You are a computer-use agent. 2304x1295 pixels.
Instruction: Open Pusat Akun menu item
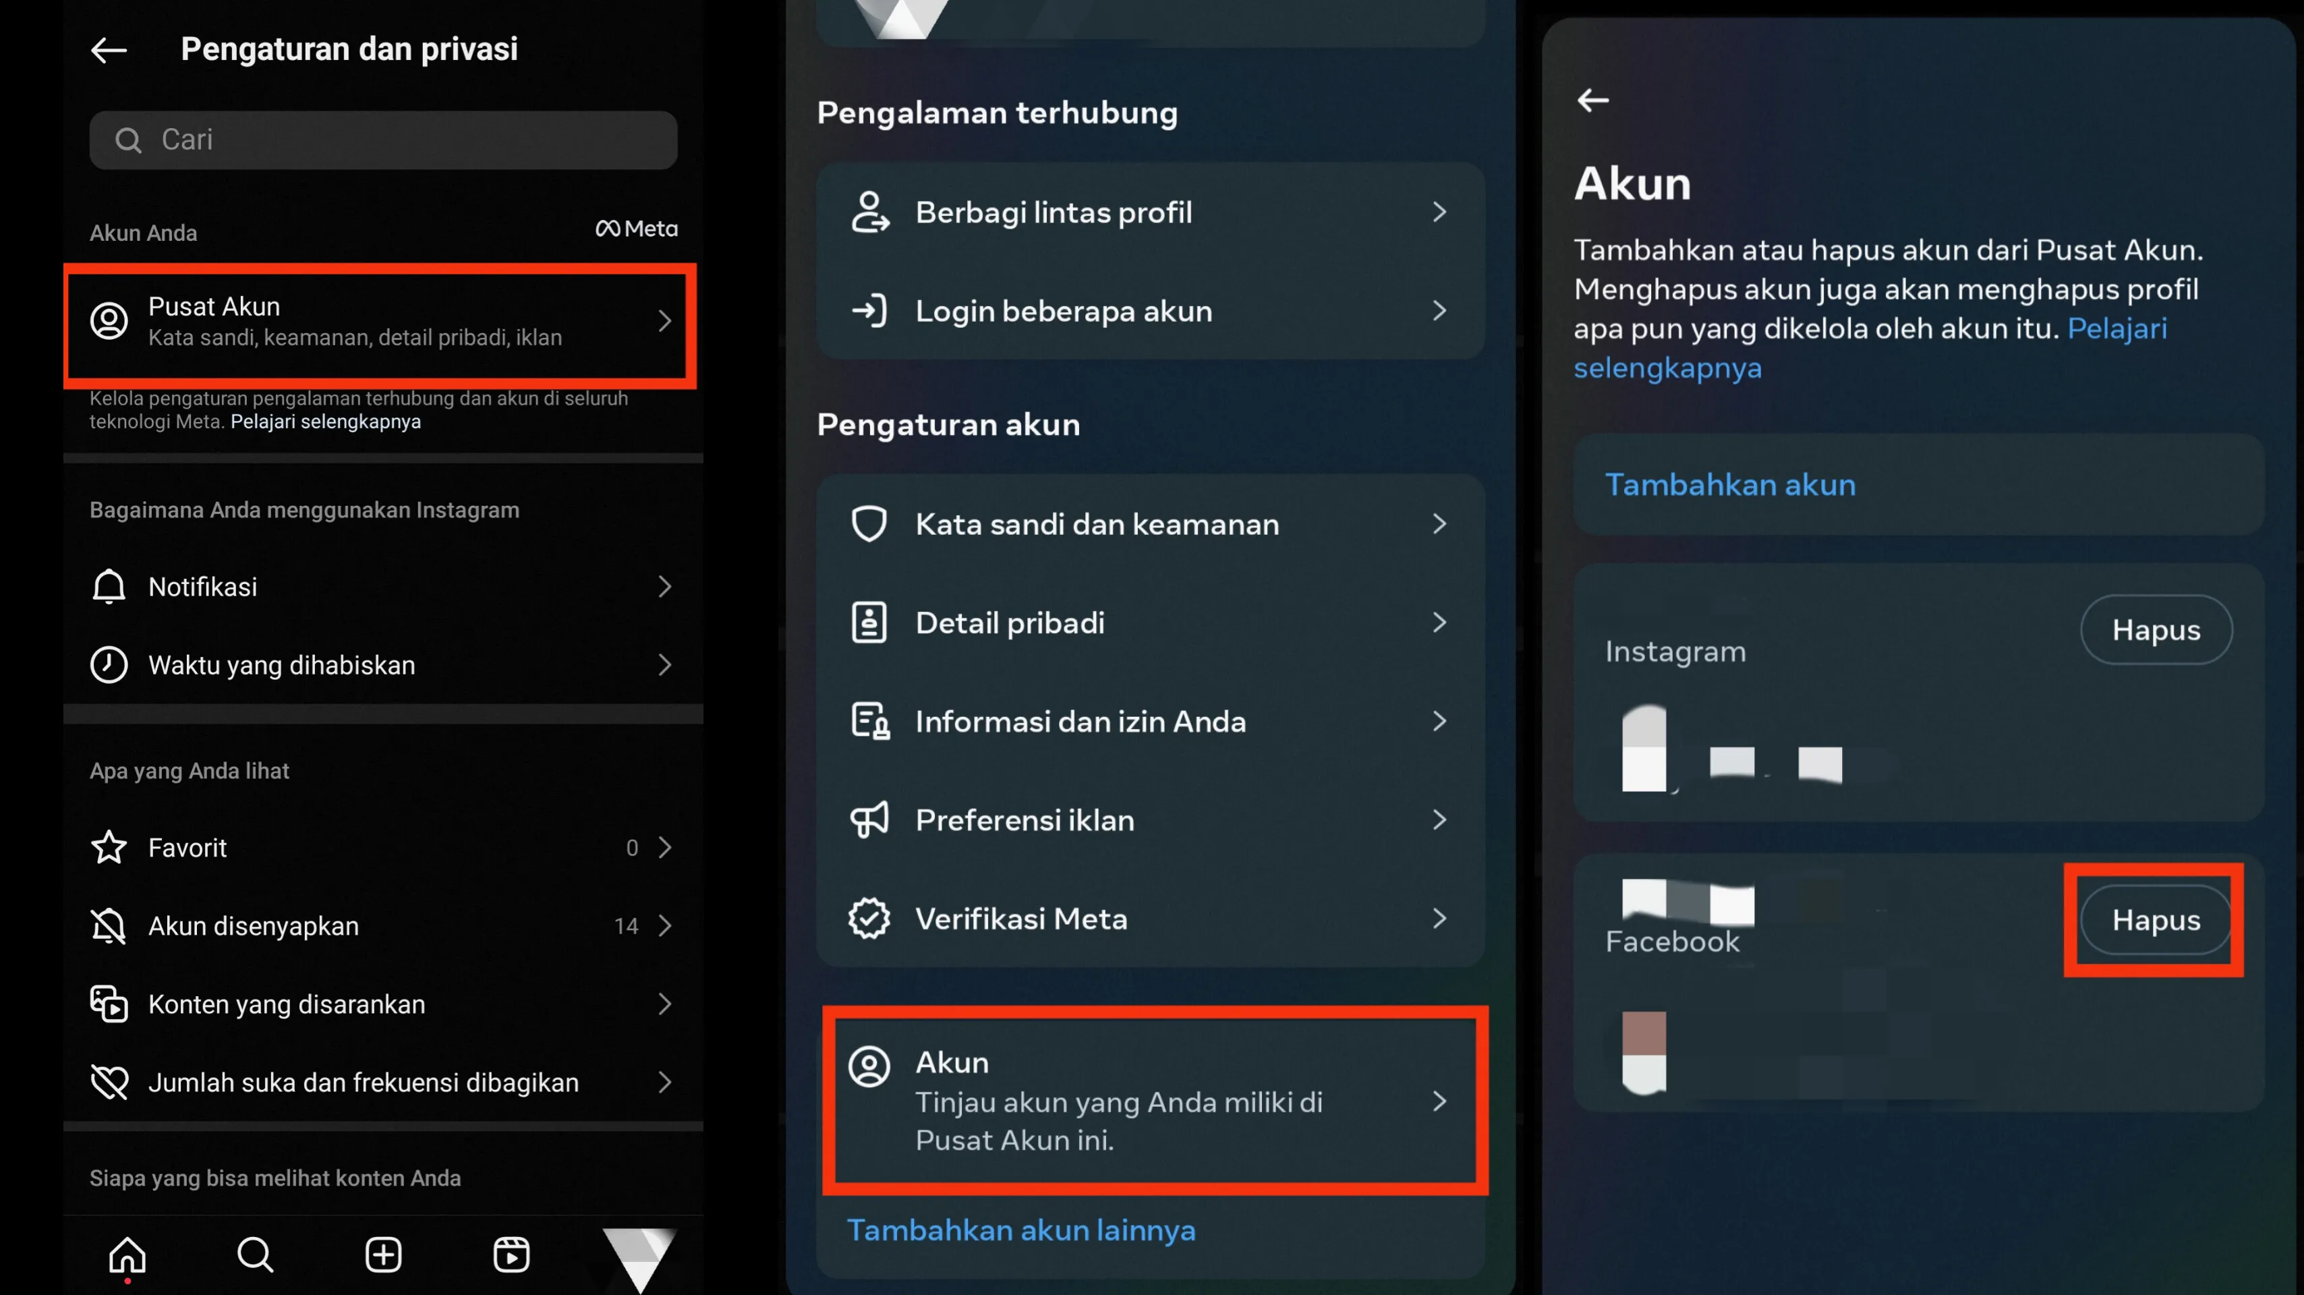pos(381,321)
